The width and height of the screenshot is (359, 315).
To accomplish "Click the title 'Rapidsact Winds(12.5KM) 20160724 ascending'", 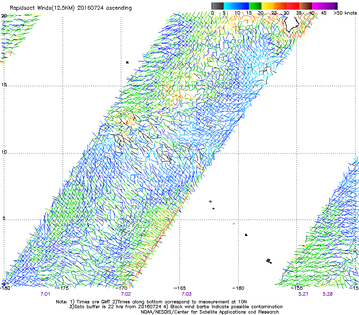I will tap(71, 8).
